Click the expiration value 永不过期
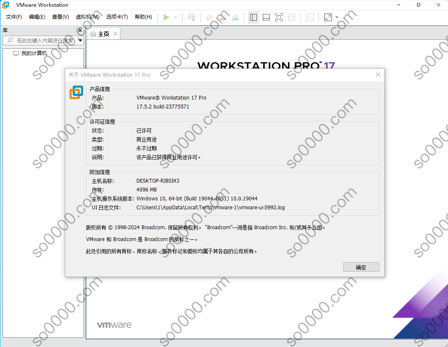This screenshot has height=347, width=448. (146, 148)
